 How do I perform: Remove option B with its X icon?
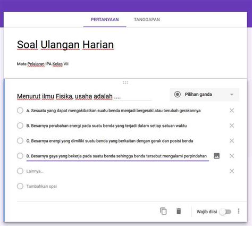[x=232, y=125]
